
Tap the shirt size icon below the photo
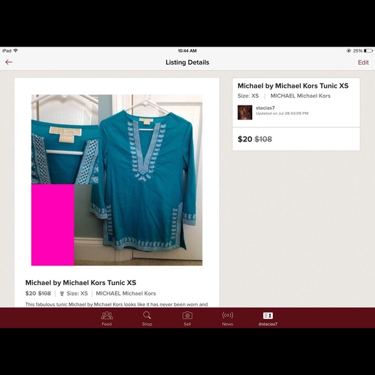click(x=61, y=294)
